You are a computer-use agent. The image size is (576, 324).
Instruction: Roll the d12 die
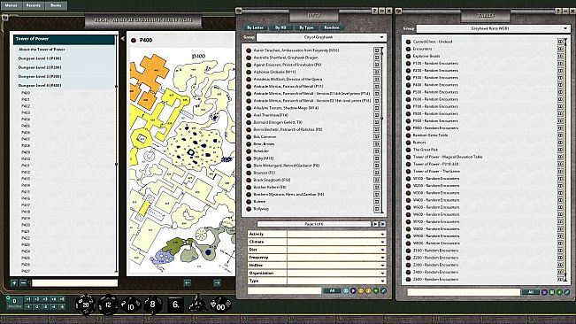tap(108, 305)
